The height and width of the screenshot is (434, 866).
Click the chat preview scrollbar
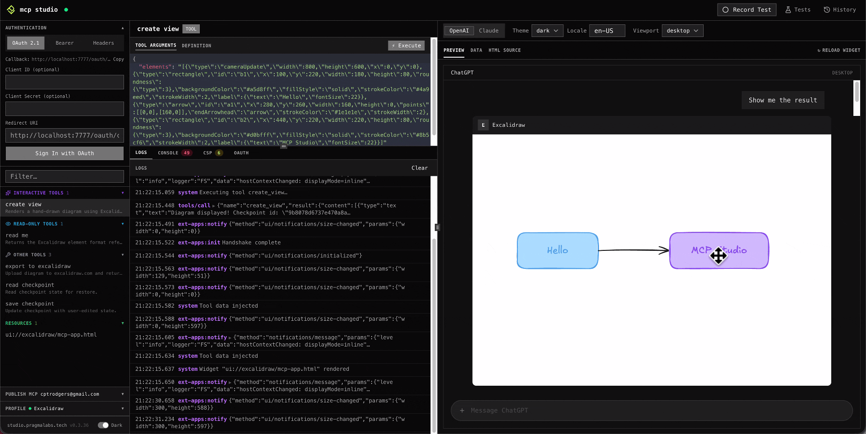[x=857, y=92]
